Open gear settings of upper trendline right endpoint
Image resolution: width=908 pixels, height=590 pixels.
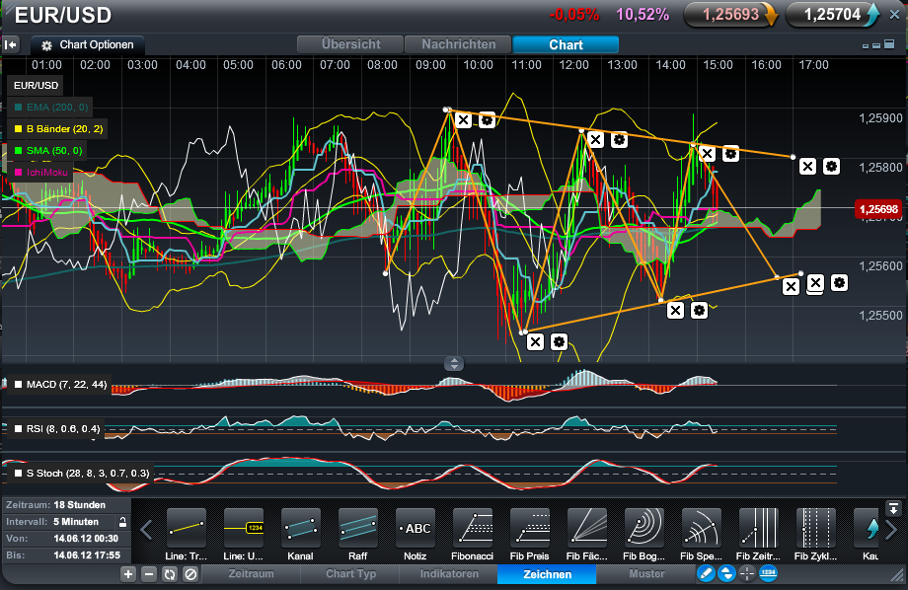click(x=832, y=167)
